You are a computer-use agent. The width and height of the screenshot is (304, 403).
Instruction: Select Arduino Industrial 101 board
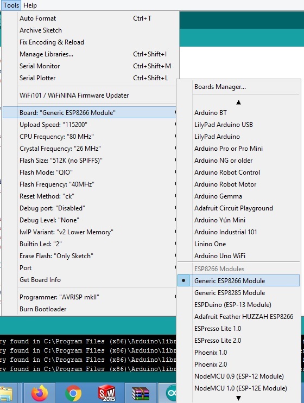pyautogui.click(x=238, y=232)
